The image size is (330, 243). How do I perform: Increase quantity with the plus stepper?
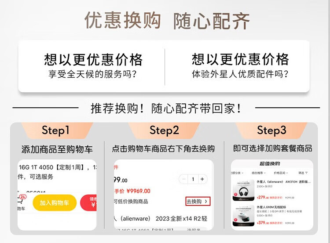pos(202,179)
